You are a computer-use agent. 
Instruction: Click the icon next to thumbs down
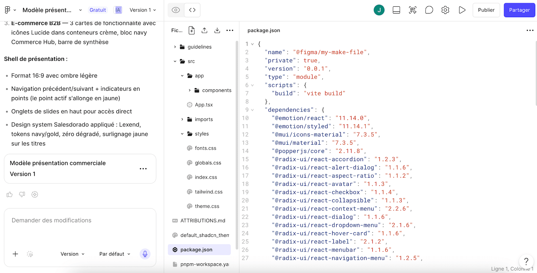click(35, 194)
